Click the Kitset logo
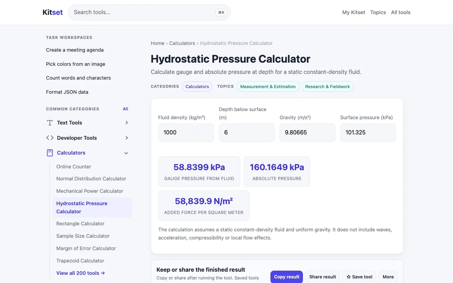 pyautogui.click(x=53, y=12)
